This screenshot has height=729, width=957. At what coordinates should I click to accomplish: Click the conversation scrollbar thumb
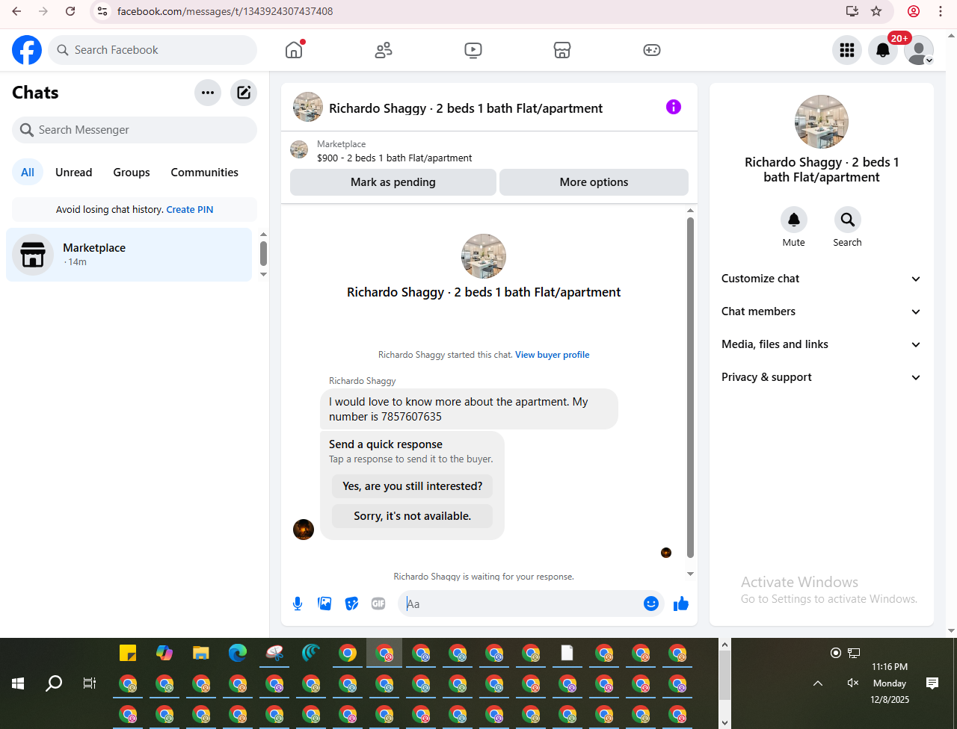(690, 388)
